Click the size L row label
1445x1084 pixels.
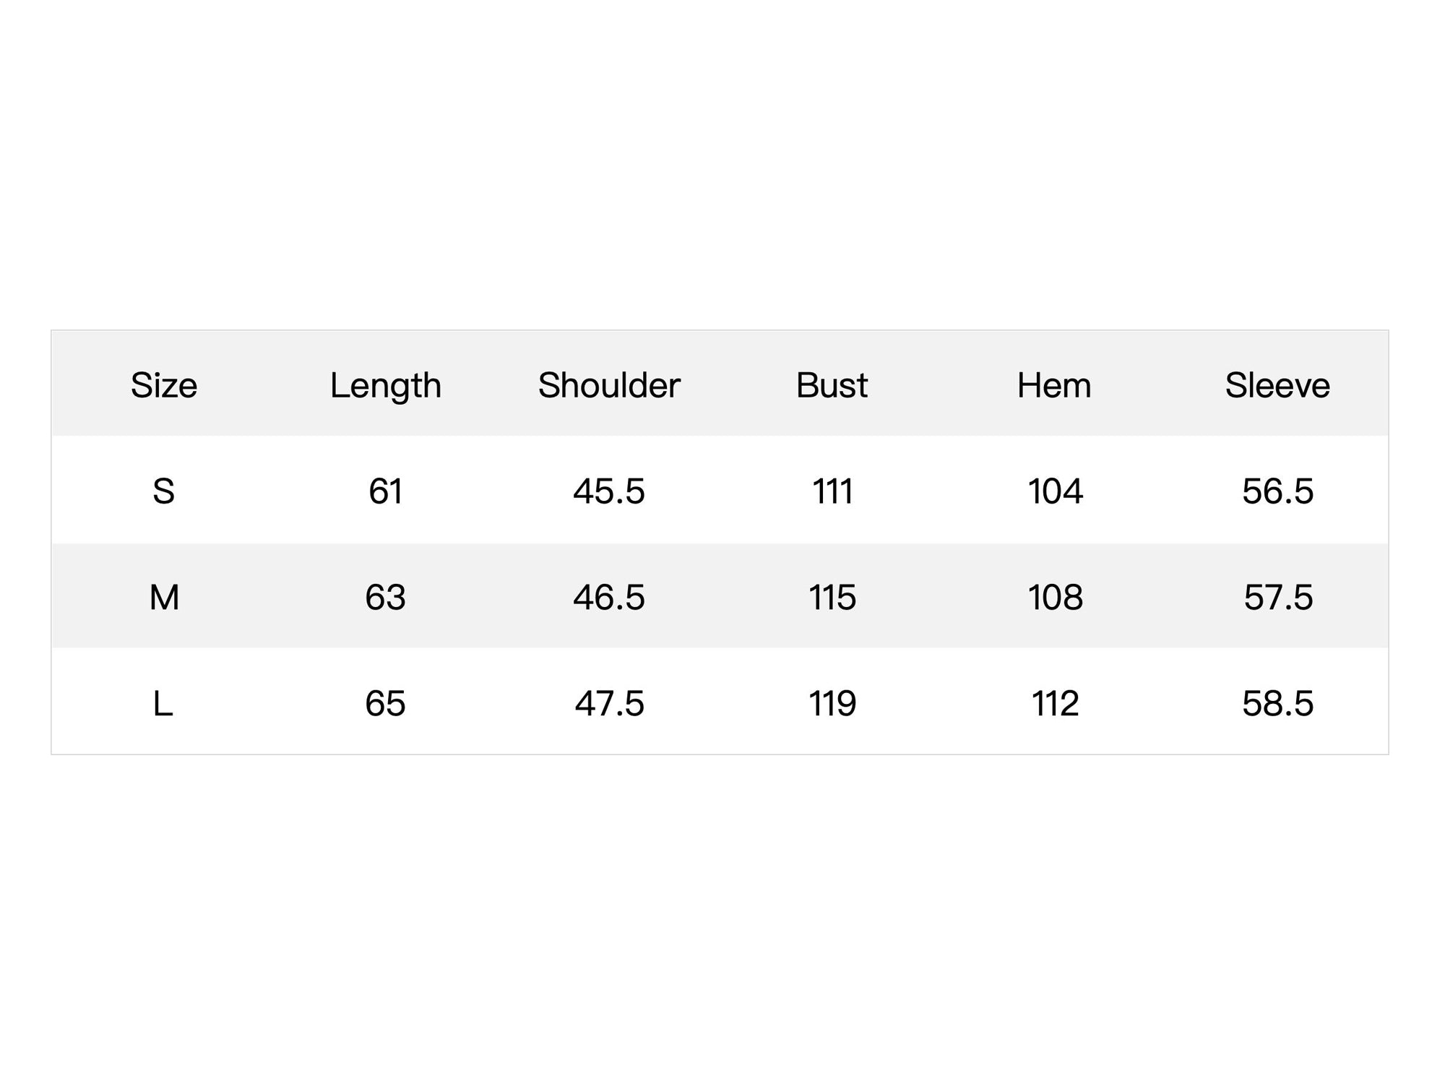163,703
